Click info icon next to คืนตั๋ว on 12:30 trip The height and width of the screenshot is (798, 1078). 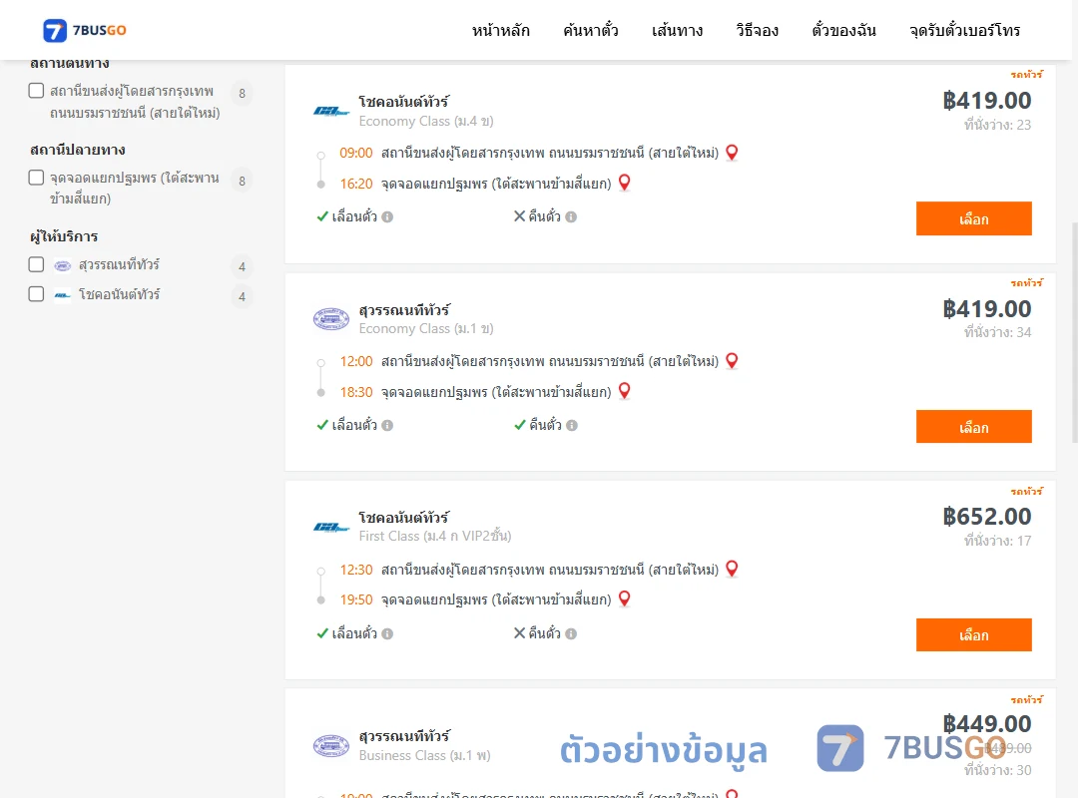(571, 633)
